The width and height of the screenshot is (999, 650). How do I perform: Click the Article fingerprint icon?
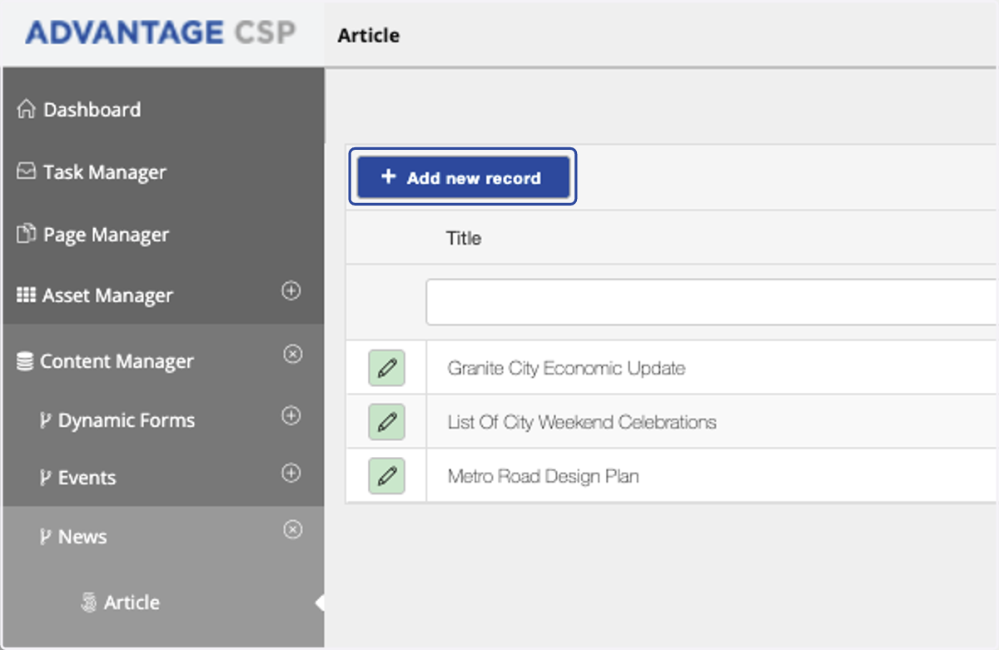(x=89, y=603)
